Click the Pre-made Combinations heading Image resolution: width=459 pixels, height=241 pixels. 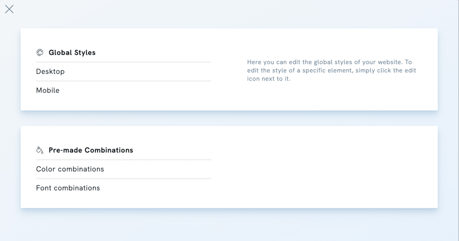point(91,150)
